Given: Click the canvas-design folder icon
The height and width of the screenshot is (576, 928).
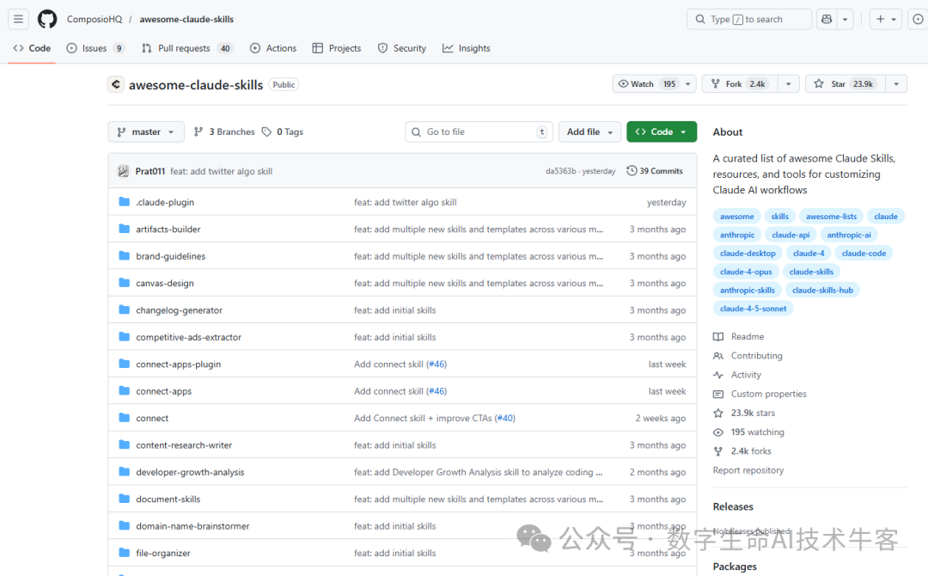Looking at the screenshot, I should 124,283.
